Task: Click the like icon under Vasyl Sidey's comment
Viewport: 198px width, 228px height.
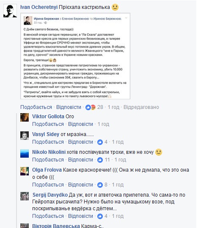Action: [100, 142]
